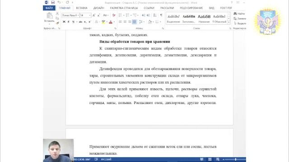Increase font size with larger A icon
The width and height of the screenshot is (289, 162).
[x=94, y=15]
